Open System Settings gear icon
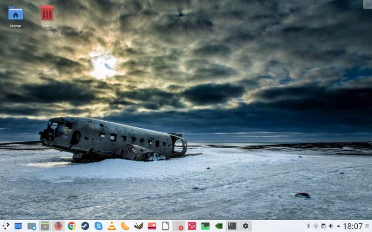 (x=246, y=226)
